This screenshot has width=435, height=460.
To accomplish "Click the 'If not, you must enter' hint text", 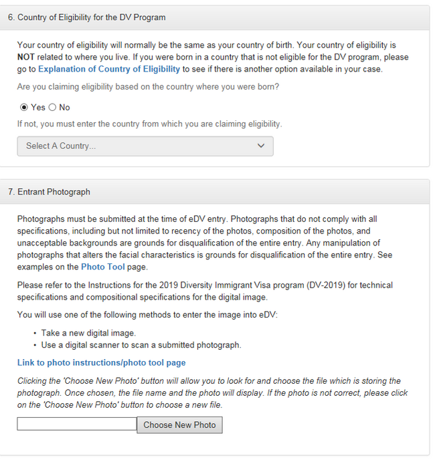I will (149, 124).
